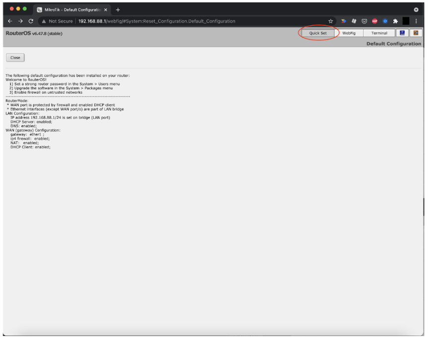Click the blue C extension icon
This screenshot has width=428, height=339.
[385, 21]
